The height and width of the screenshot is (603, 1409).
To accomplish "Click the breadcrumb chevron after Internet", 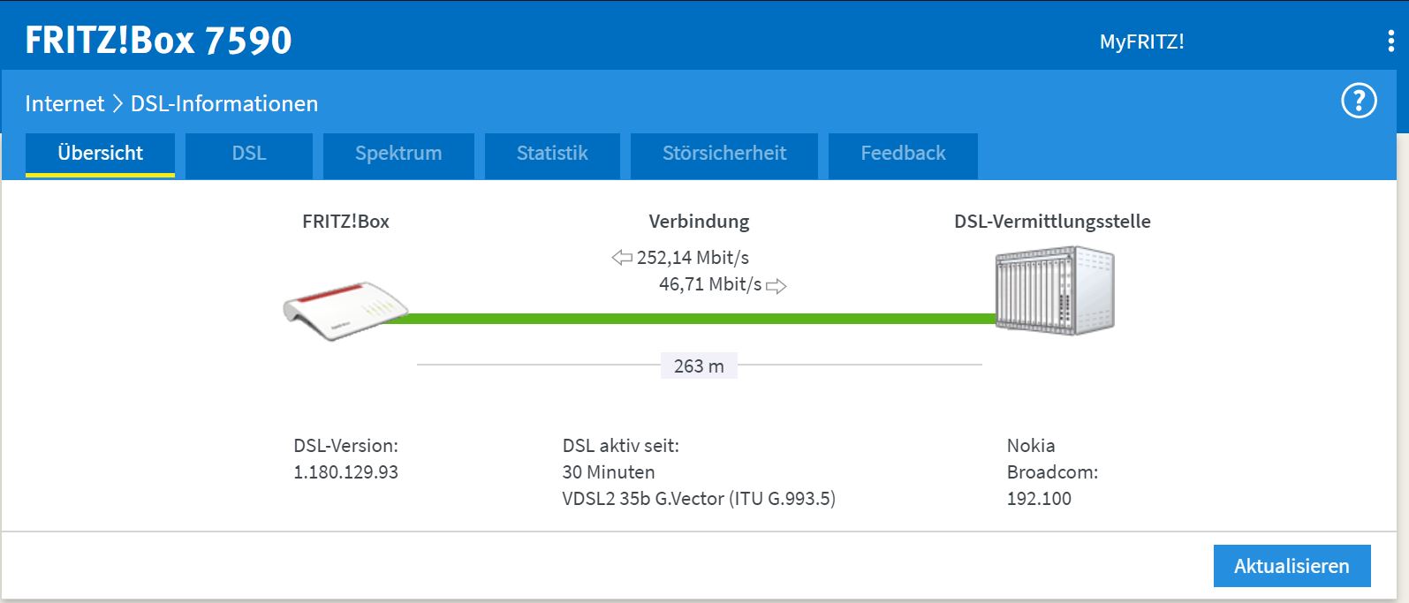I will 117,104.
